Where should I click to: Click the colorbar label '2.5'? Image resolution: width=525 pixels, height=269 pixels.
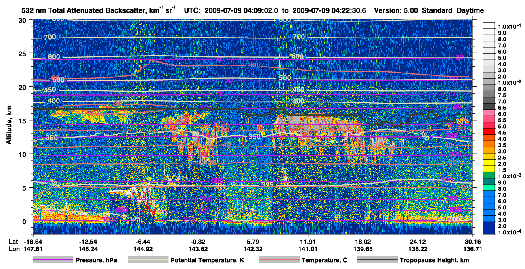pos(502,157)
